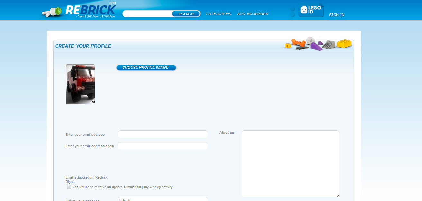The image size is (422, 201).
Task: Click the About me textarea resize handle
Action: [x=338, y=196]
